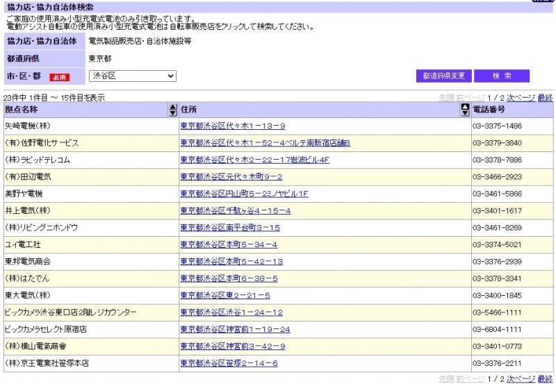Open the 市・区・郡 dropdown showing 渋谷区

click(x=133, y=76)
